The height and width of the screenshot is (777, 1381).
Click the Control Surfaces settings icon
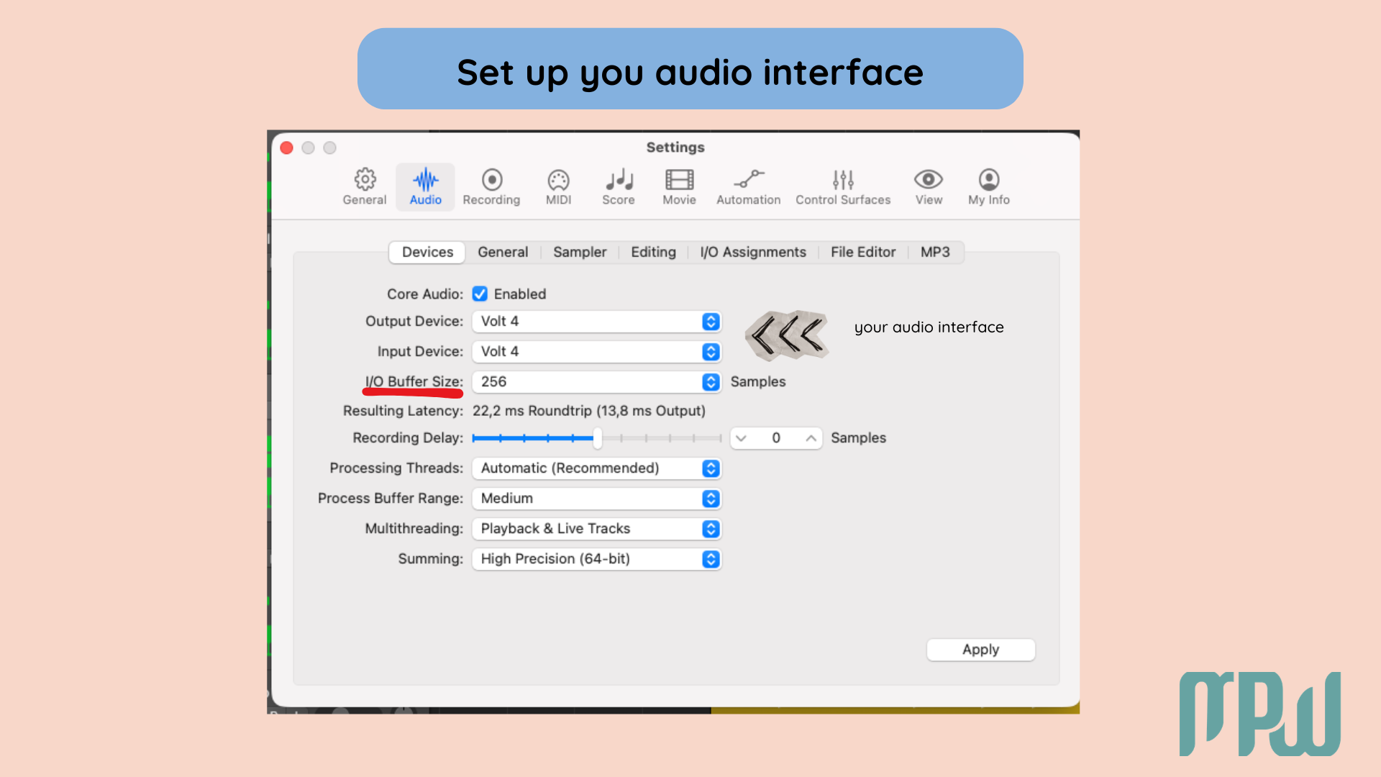click(x=843, y=186)
